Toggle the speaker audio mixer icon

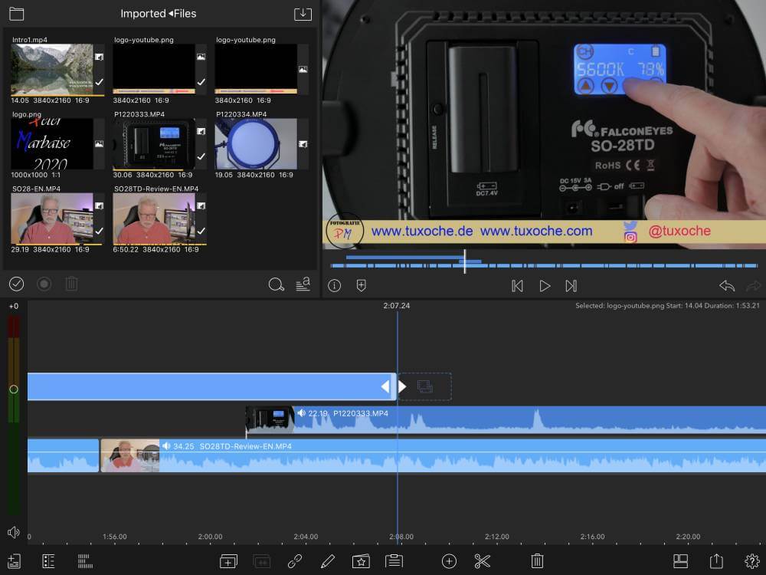pyautogui.click(x=14, y=532)
